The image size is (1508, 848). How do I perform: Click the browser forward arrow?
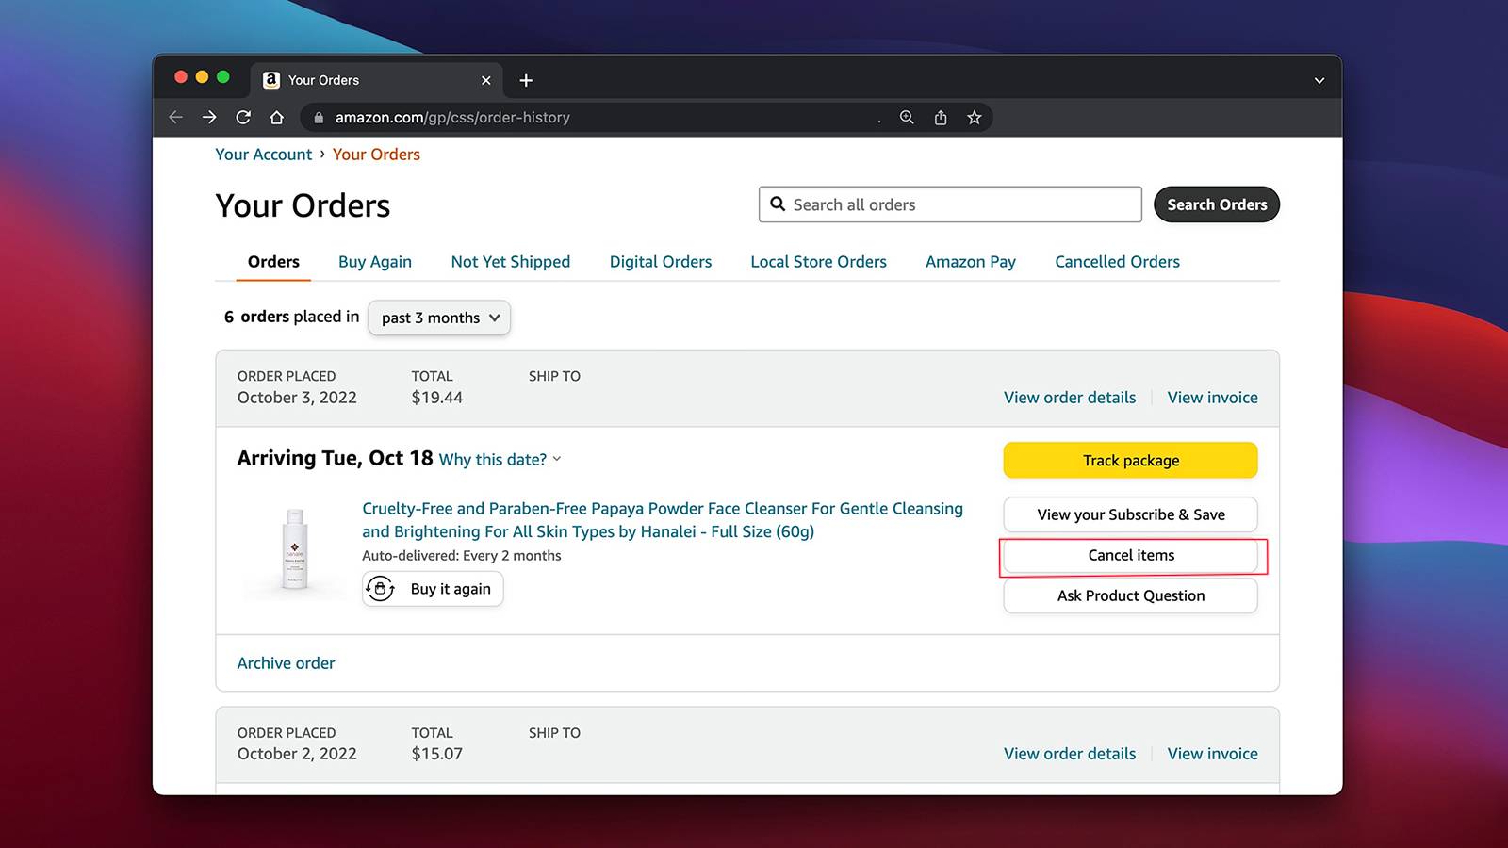coord(209,118)
